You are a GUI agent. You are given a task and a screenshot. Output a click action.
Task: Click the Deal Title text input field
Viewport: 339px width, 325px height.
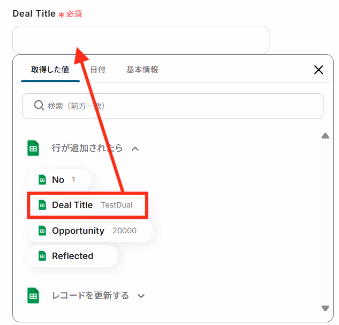(141, 40)
